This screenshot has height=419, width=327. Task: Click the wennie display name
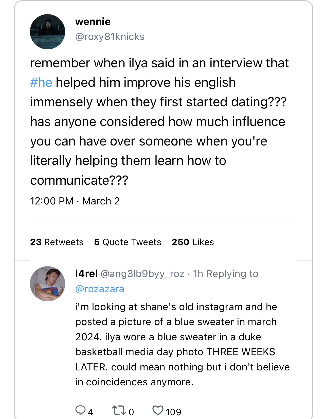pyautogui.click(x=93, y=22)
